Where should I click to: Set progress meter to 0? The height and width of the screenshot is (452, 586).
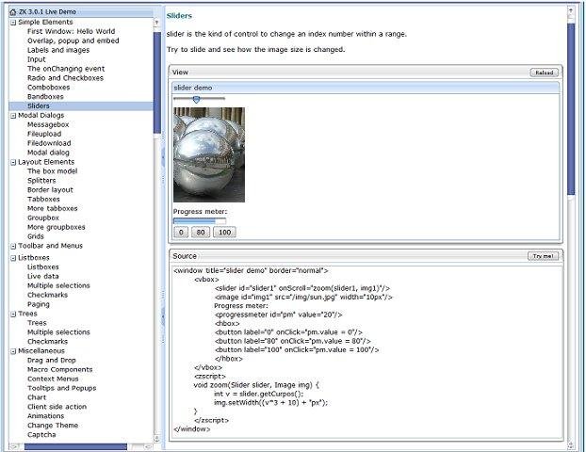(181, 233)
